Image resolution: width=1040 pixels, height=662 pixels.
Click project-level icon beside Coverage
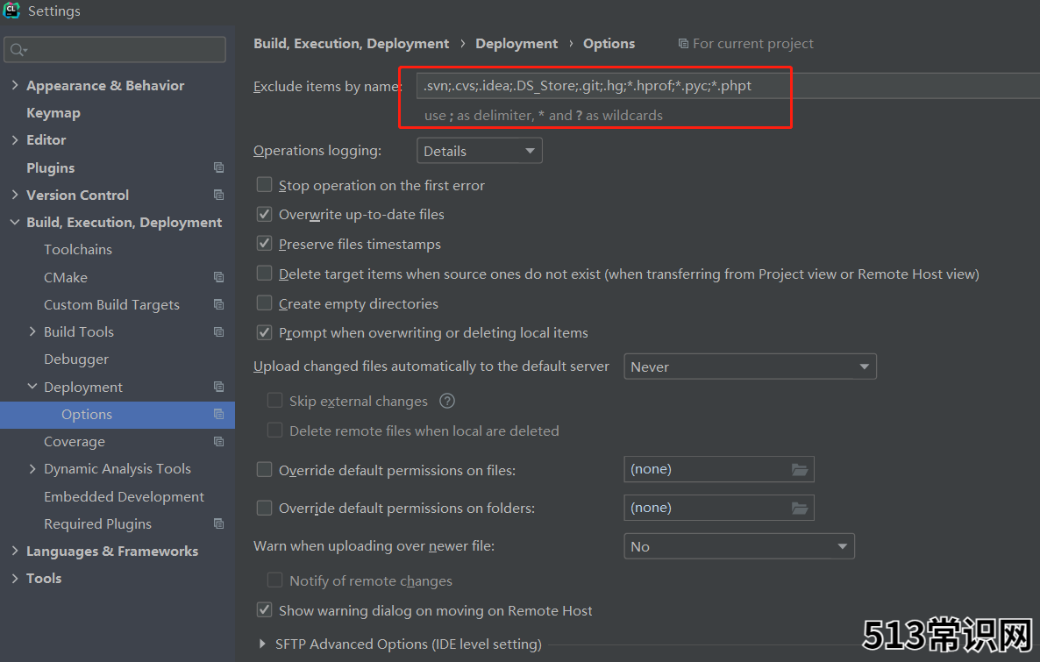219,441
